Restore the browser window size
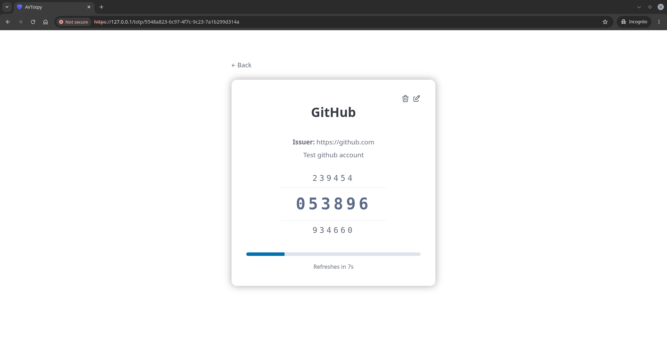 pos(650,7)
